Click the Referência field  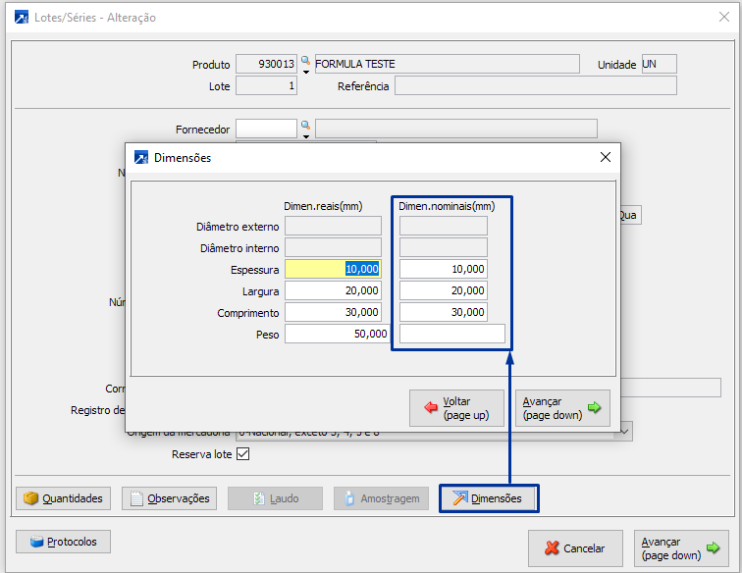point(536,85)
